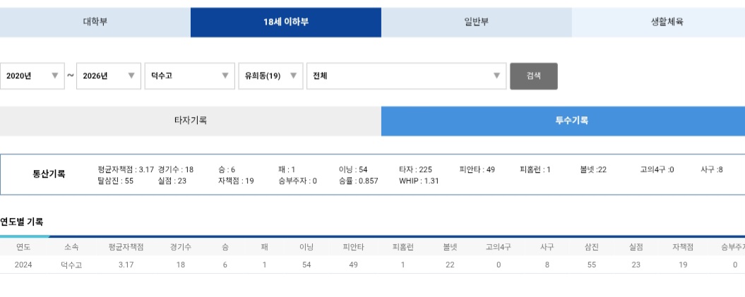Switch to the 대학부 tab
This screenshot has height=297, width=745.
(x=95, y=22)
